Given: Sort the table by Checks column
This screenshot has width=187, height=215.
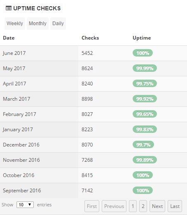Looking at the screenshot, I should coord(90,38).
